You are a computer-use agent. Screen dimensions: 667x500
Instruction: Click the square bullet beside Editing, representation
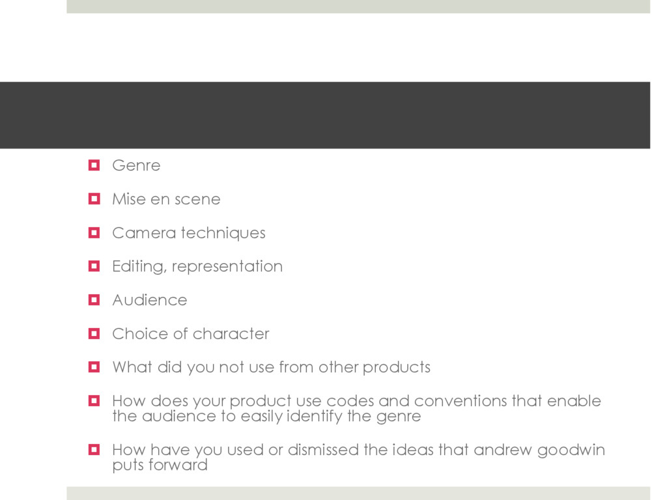point(94,266)
